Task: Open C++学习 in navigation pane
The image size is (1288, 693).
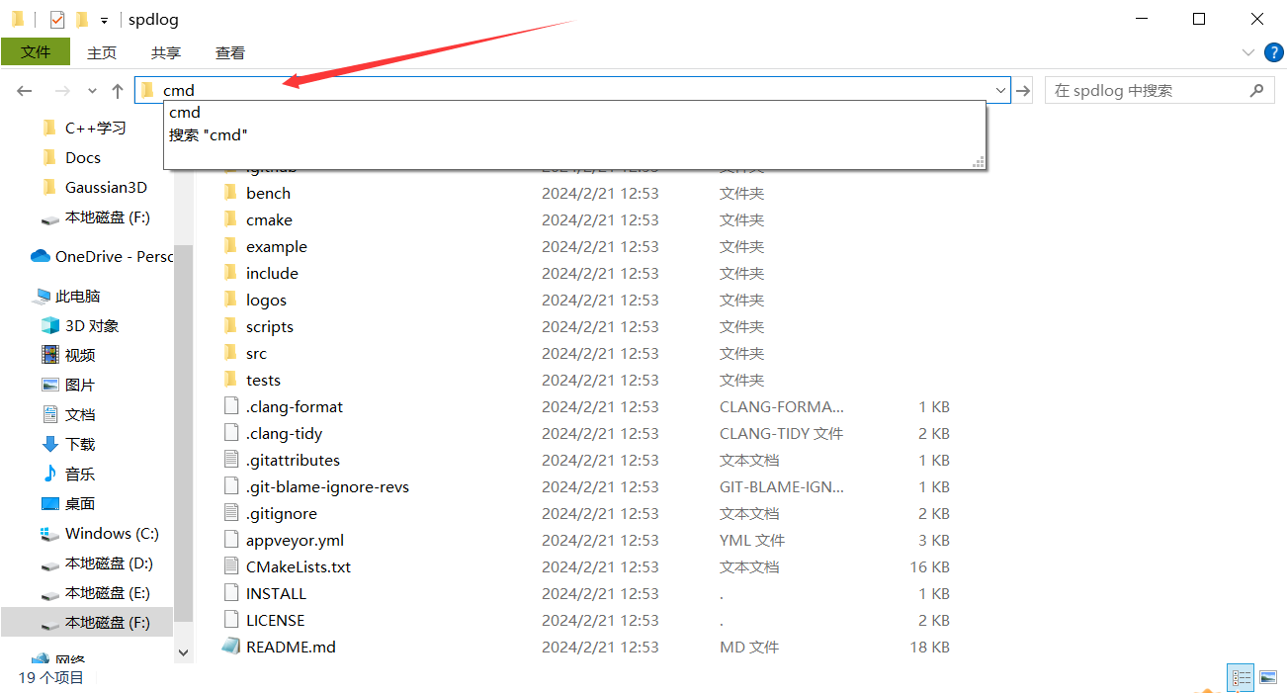Action: point(95,129)
